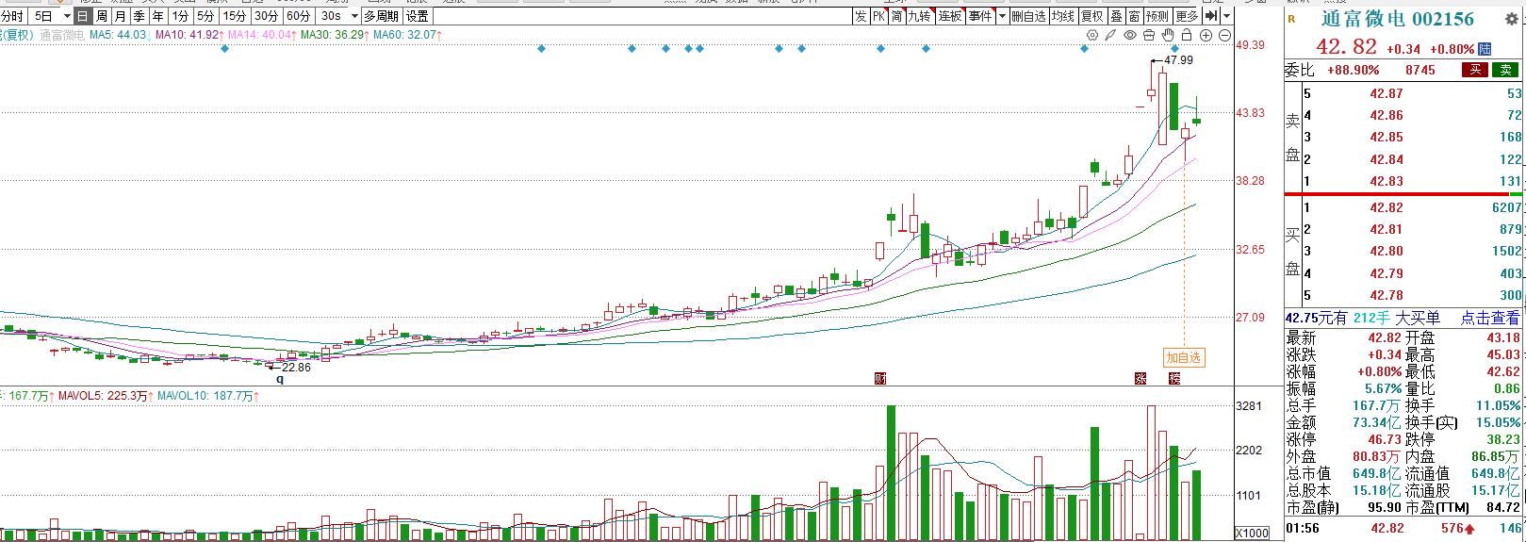The height and width of the screenshot is (542, 1526).
Task: Click the 财 marker at chart bottom
Action: pyautogui.click(x=880, y=379)
